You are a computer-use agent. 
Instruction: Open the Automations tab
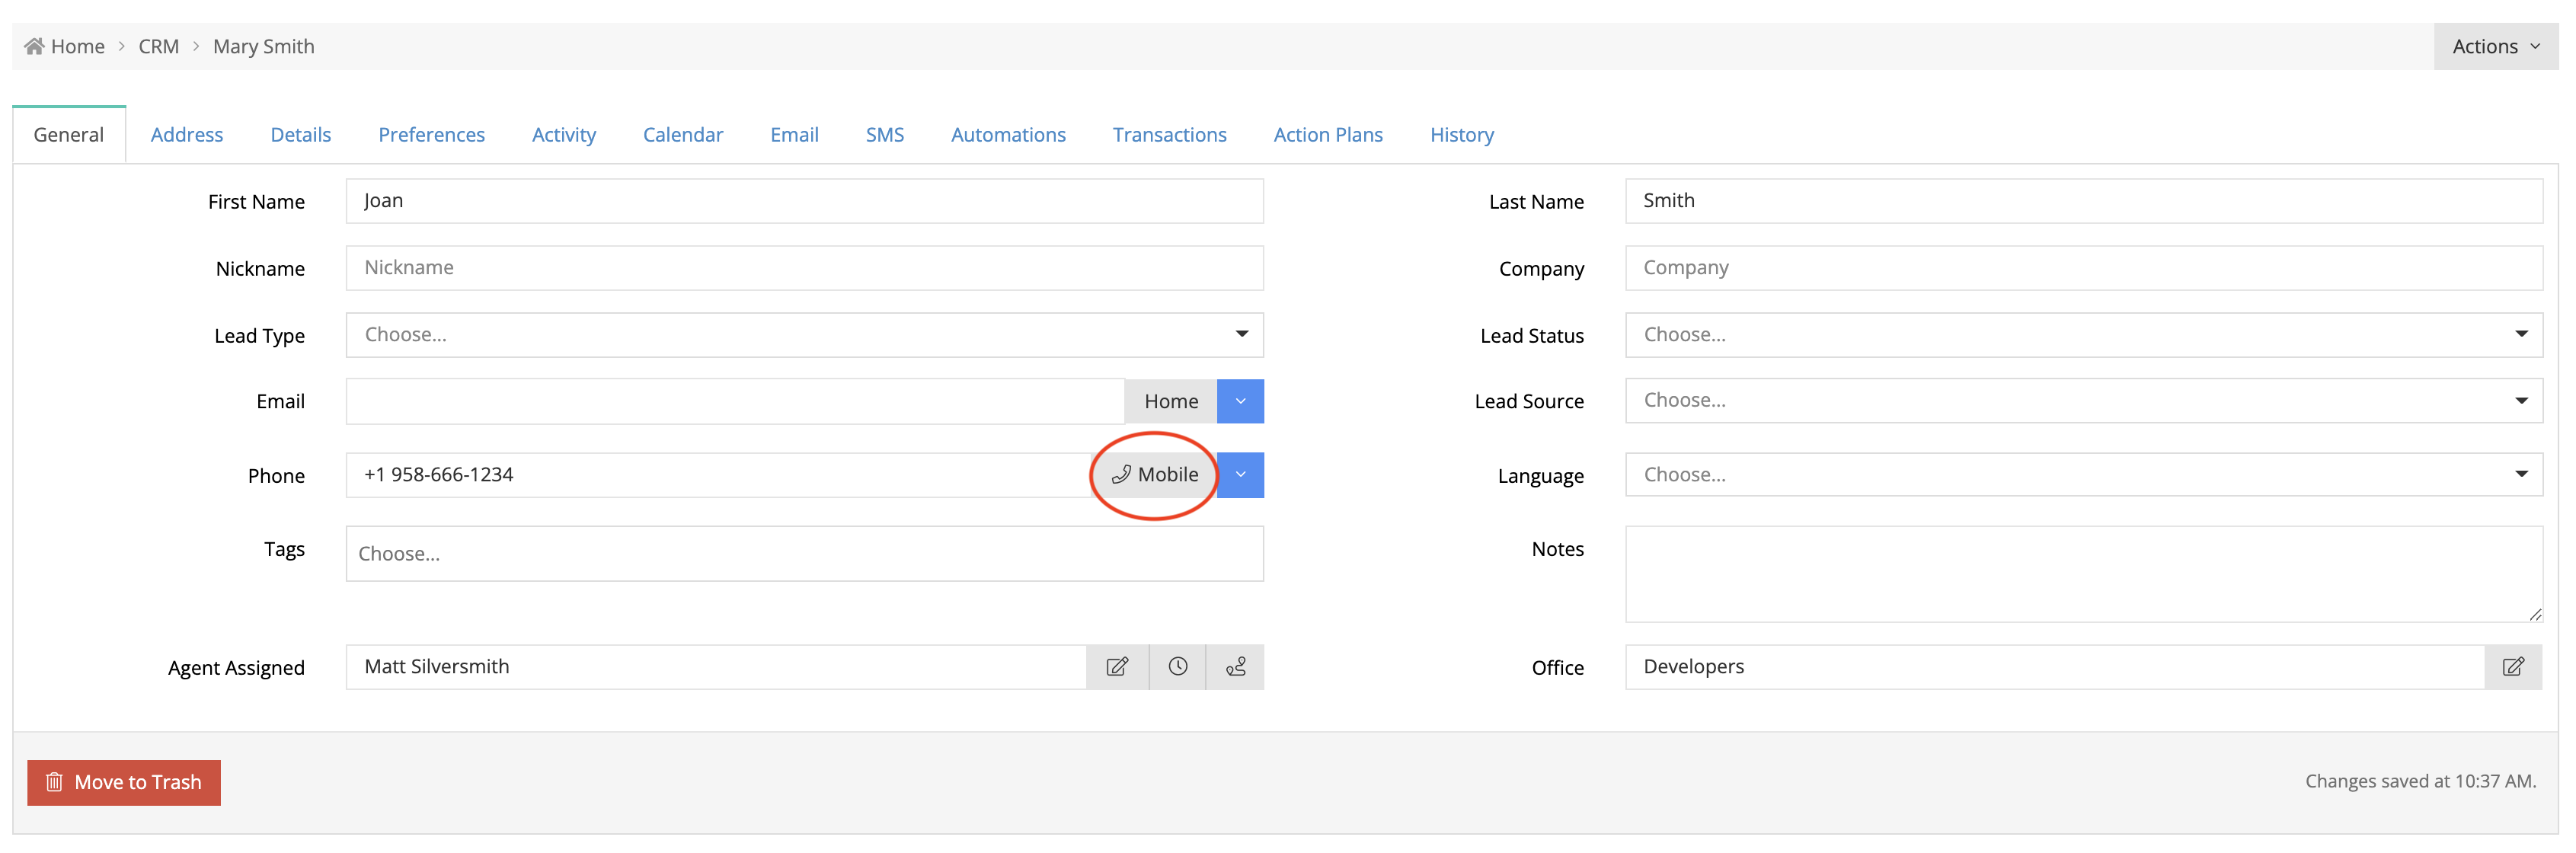click(1007, 135)
